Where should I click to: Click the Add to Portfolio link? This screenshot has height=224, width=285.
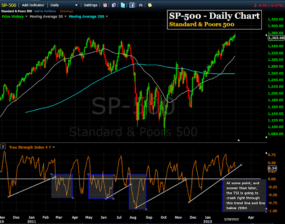tap(45, 11)
